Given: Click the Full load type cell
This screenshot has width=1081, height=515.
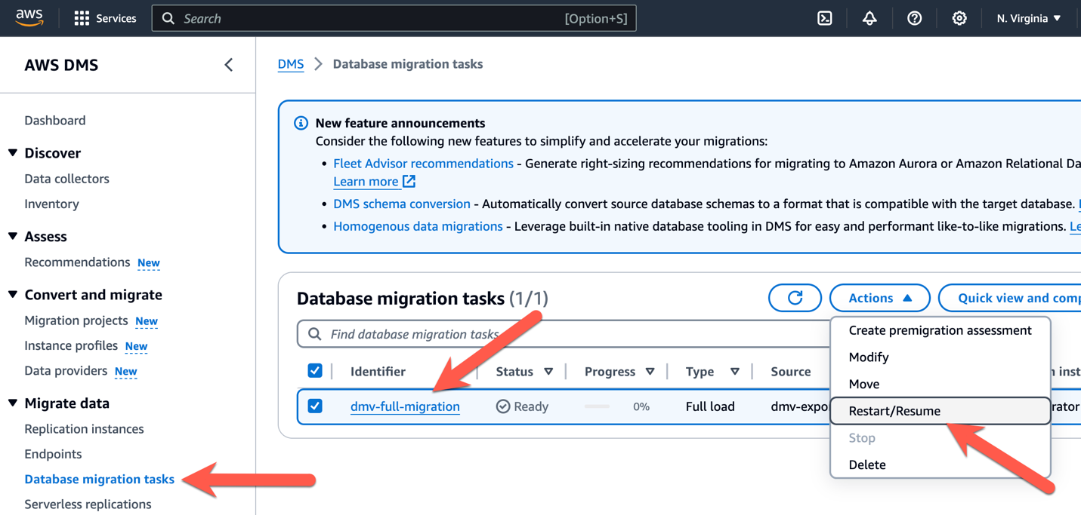Looking at the screenshot, I should tap(710, 406).
